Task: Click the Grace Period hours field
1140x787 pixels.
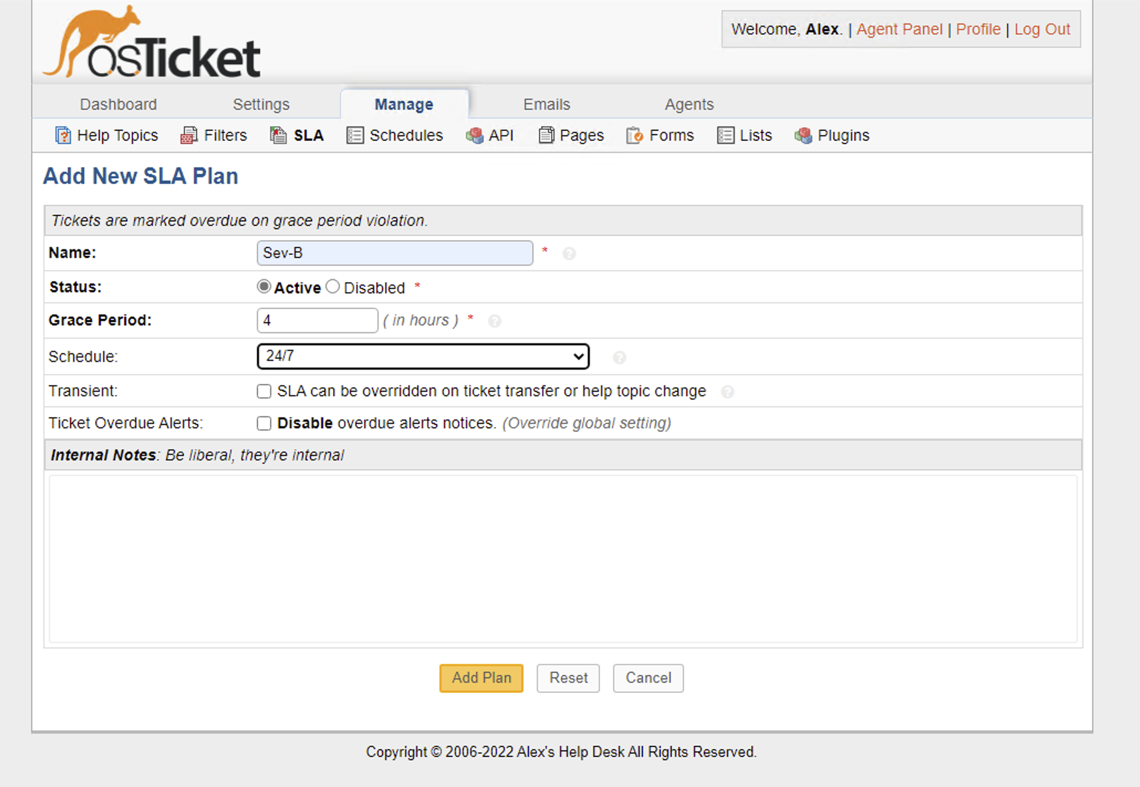Action: pyautogui.click(x=317, y=320)
